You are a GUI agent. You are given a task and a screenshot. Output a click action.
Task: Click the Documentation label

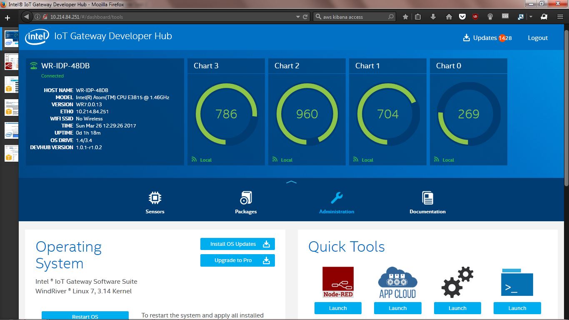pos(428,212)
